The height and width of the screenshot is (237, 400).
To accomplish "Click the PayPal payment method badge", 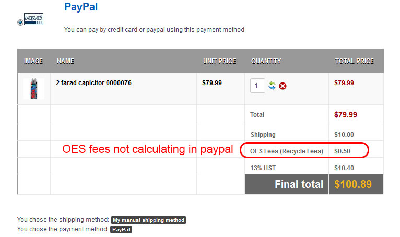I will coord(121,229).
